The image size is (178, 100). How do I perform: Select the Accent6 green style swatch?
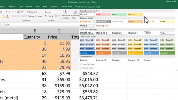pyautogui.click(x=167, y=53)
